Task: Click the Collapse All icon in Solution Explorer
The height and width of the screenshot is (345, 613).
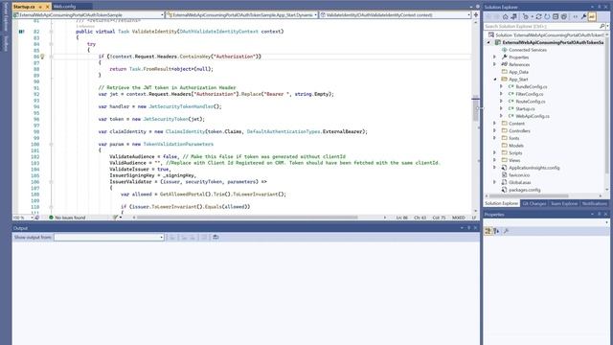Action: [x=556, y=17]
